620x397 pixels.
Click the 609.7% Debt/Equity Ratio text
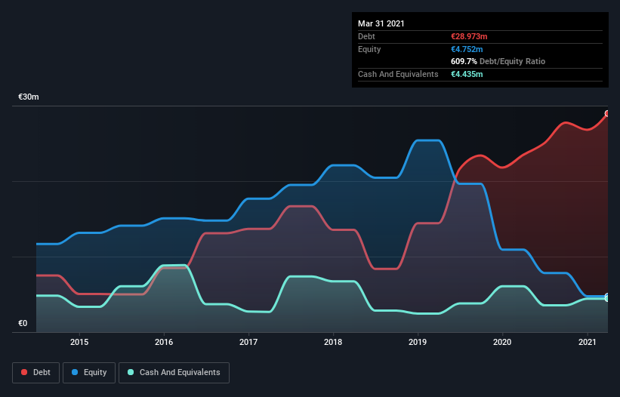(498, 61)
